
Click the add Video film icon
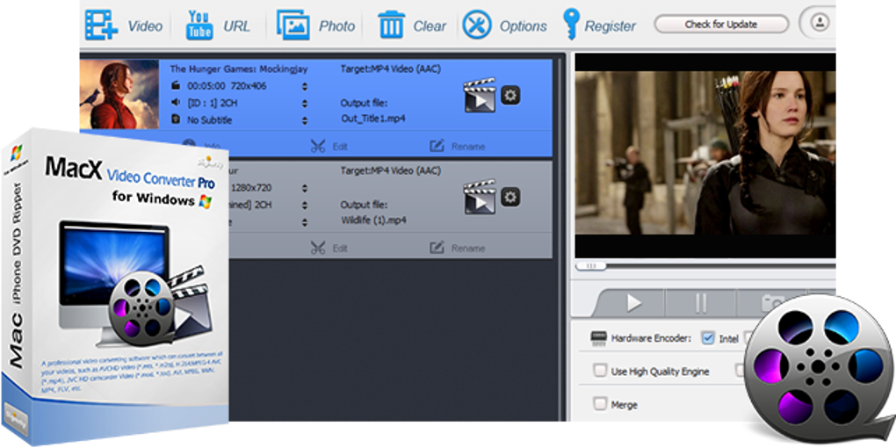click(x=101, y=25)
